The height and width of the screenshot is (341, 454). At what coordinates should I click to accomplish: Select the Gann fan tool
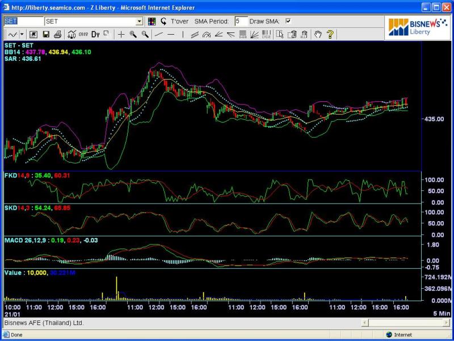pos(254,35)
